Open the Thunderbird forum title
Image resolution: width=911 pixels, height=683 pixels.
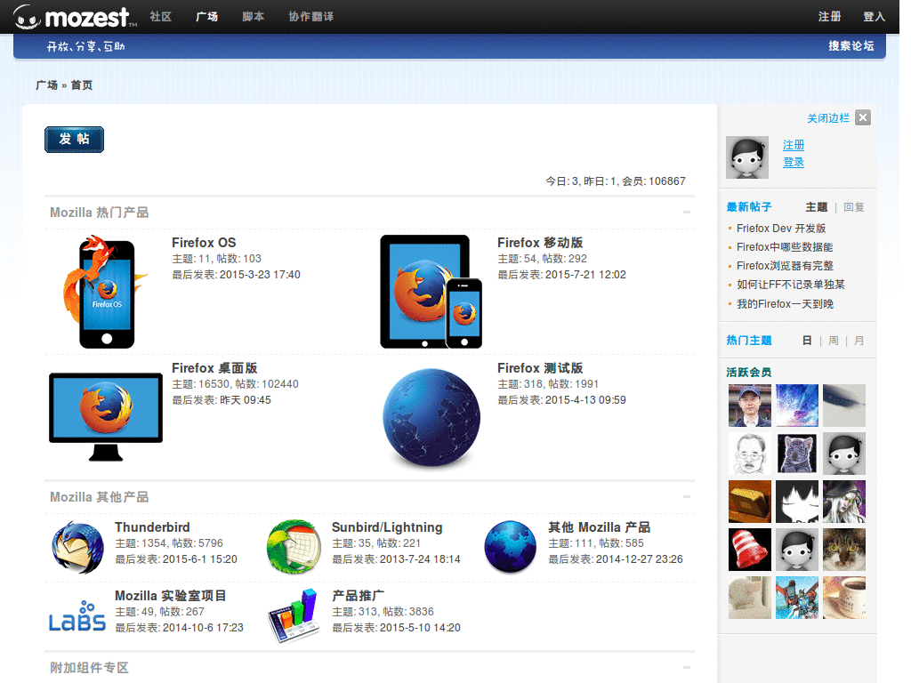(x=152, y=527)
